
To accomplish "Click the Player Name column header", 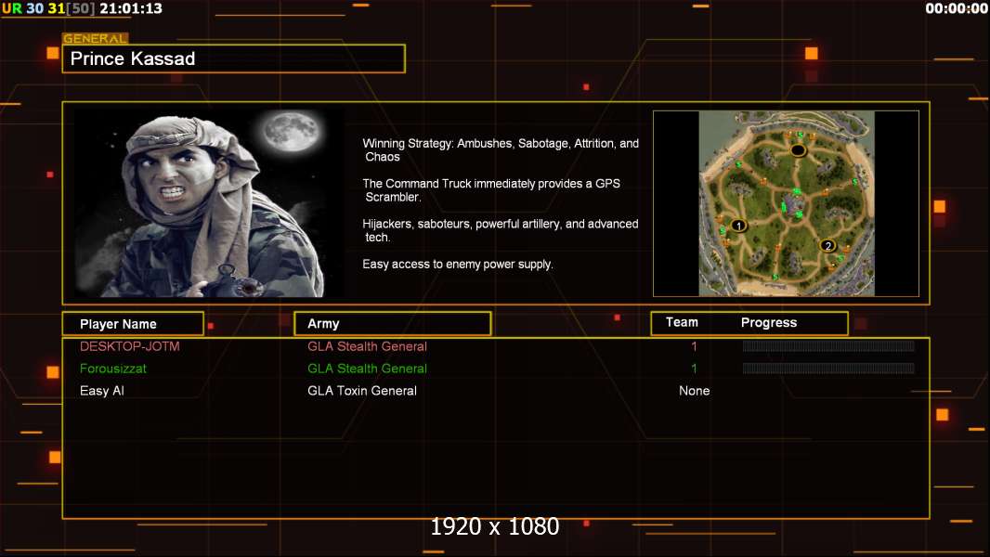I will (133, 324).
